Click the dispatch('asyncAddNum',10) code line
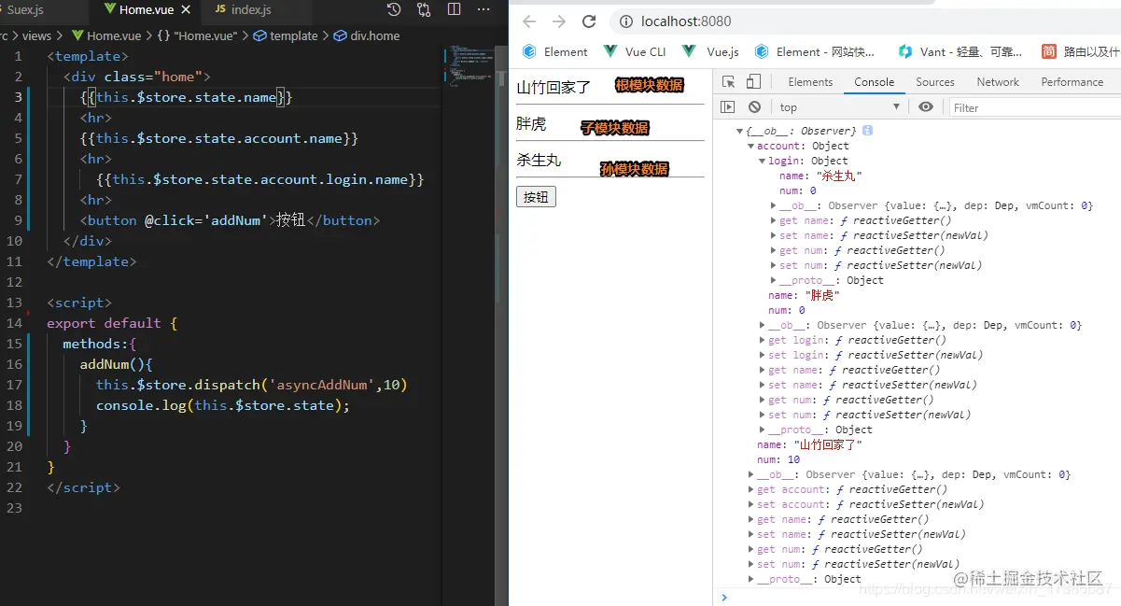This screenshot has height=606, width=1121. (x=252, y=385)
